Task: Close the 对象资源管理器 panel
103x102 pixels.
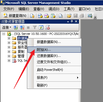Action: click(76, 21)
